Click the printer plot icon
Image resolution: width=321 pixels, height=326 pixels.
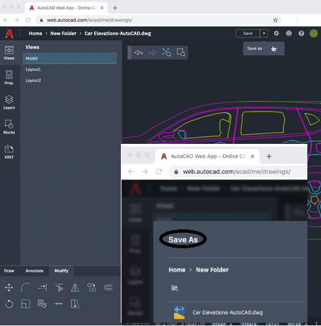[289, 33]
